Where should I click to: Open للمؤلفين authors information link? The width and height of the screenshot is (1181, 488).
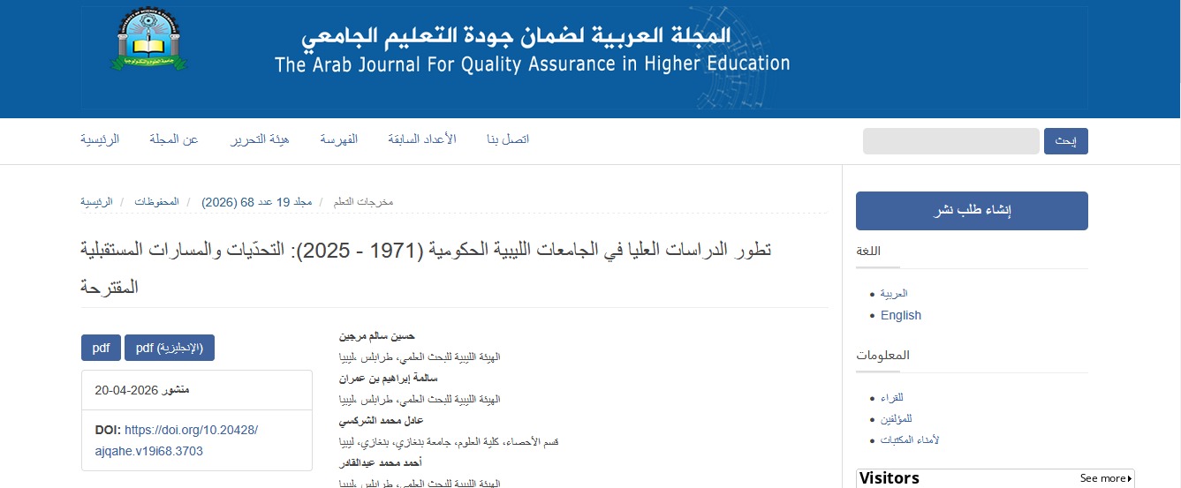[896, 418]
